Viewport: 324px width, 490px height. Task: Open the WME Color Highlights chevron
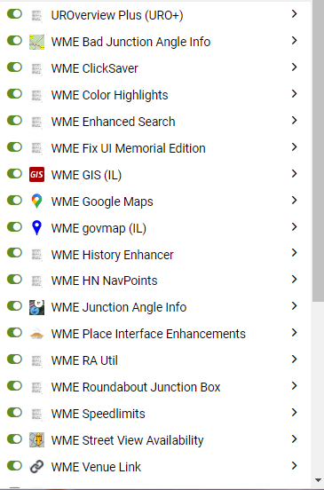(294, 93)
